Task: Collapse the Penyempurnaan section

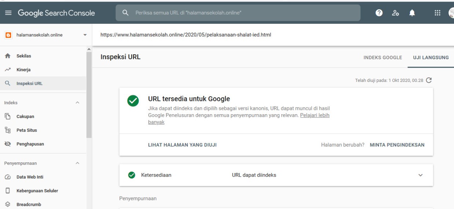Action: click(x=77, y=163)
